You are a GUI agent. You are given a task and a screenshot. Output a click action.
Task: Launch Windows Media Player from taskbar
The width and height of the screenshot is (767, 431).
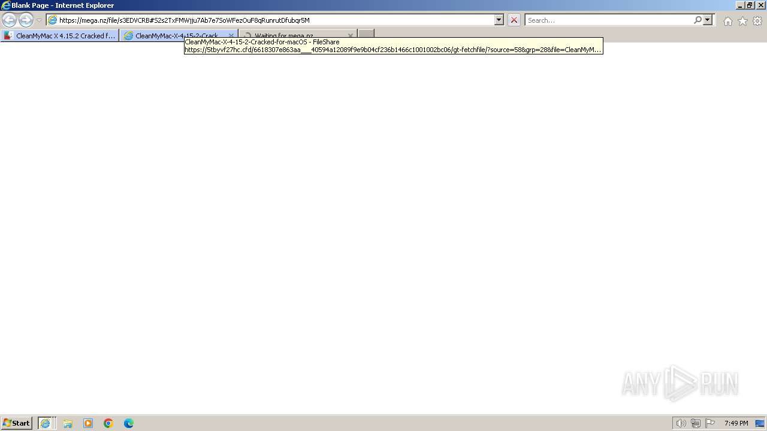click(x=88, y=423)
